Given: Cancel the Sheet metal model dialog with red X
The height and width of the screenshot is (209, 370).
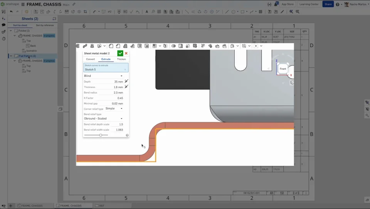Looking at the screenshot, I should pos(126,53).
